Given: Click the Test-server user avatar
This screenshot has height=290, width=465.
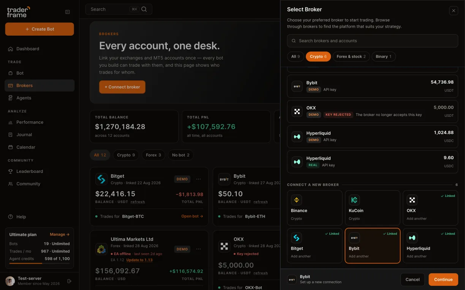Looking at the screenshot, I should (10, 281).
